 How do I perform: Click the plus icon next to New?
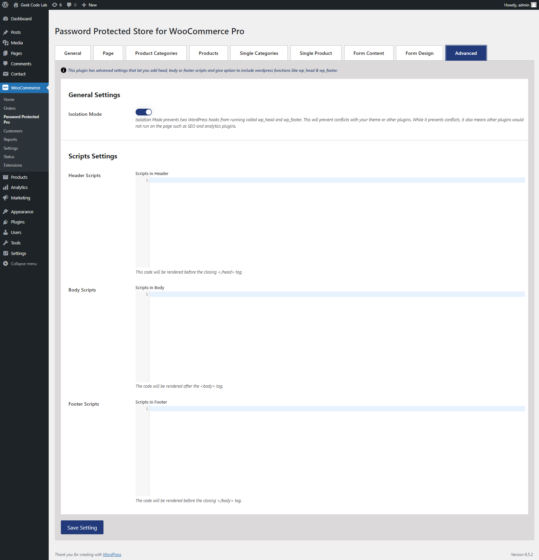coord(84,5)
